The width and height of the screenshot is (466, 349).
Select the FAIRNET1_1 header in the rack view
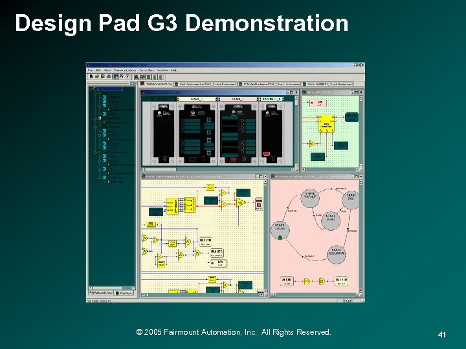(272, 99)
